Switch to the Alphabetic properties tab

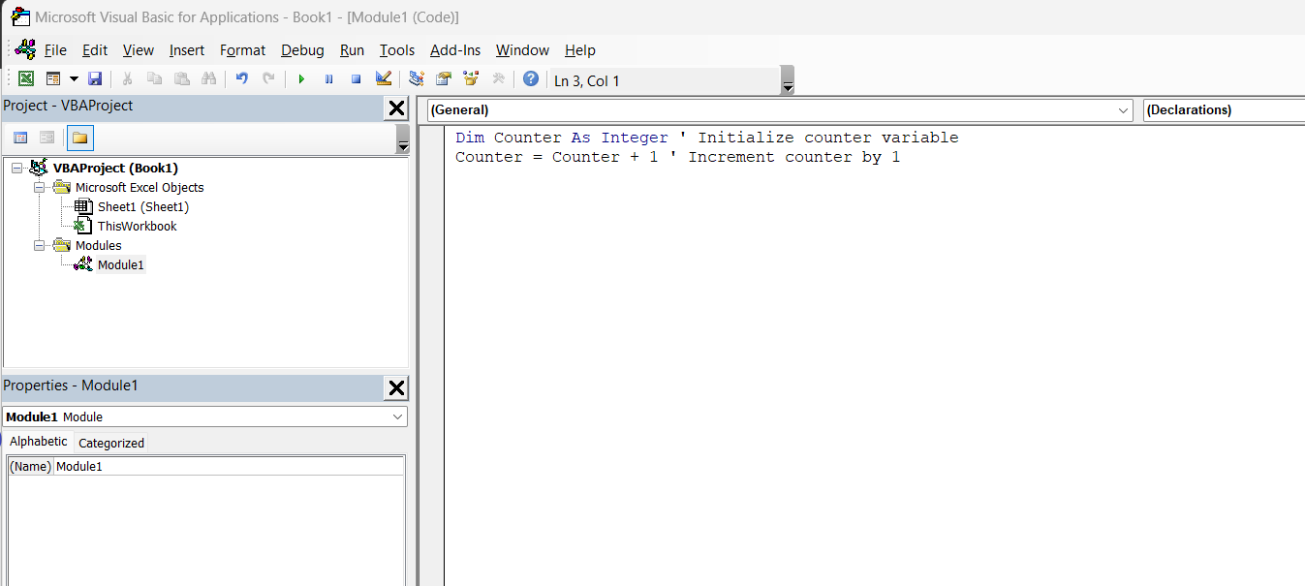(x=39, y=441)
